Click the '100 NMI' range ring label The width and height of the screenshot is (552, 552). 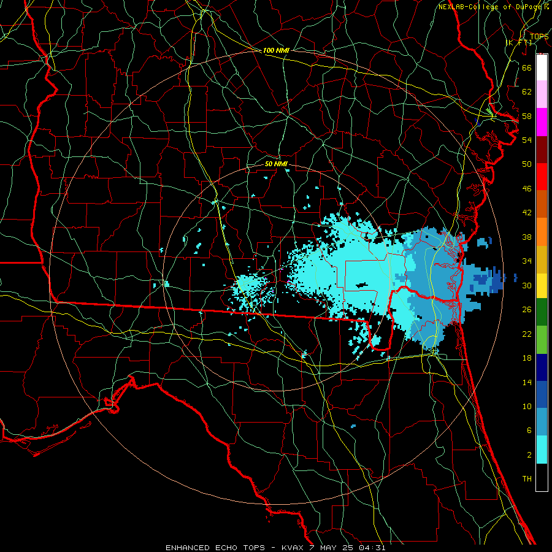276,50
